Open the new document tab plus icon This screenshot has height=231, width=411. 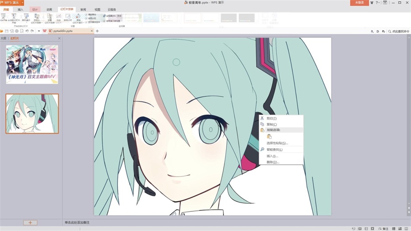(x=97, y=31)
